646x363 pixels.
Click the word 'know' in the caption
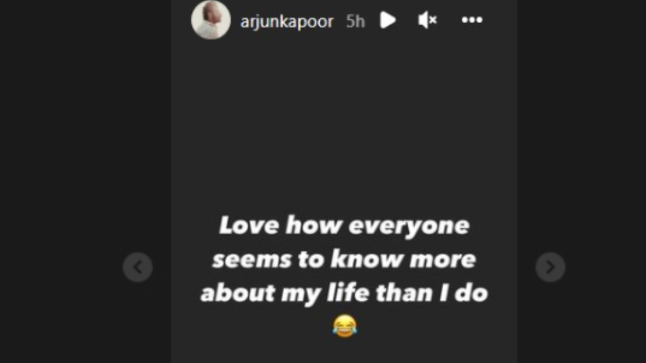point(367,259)
